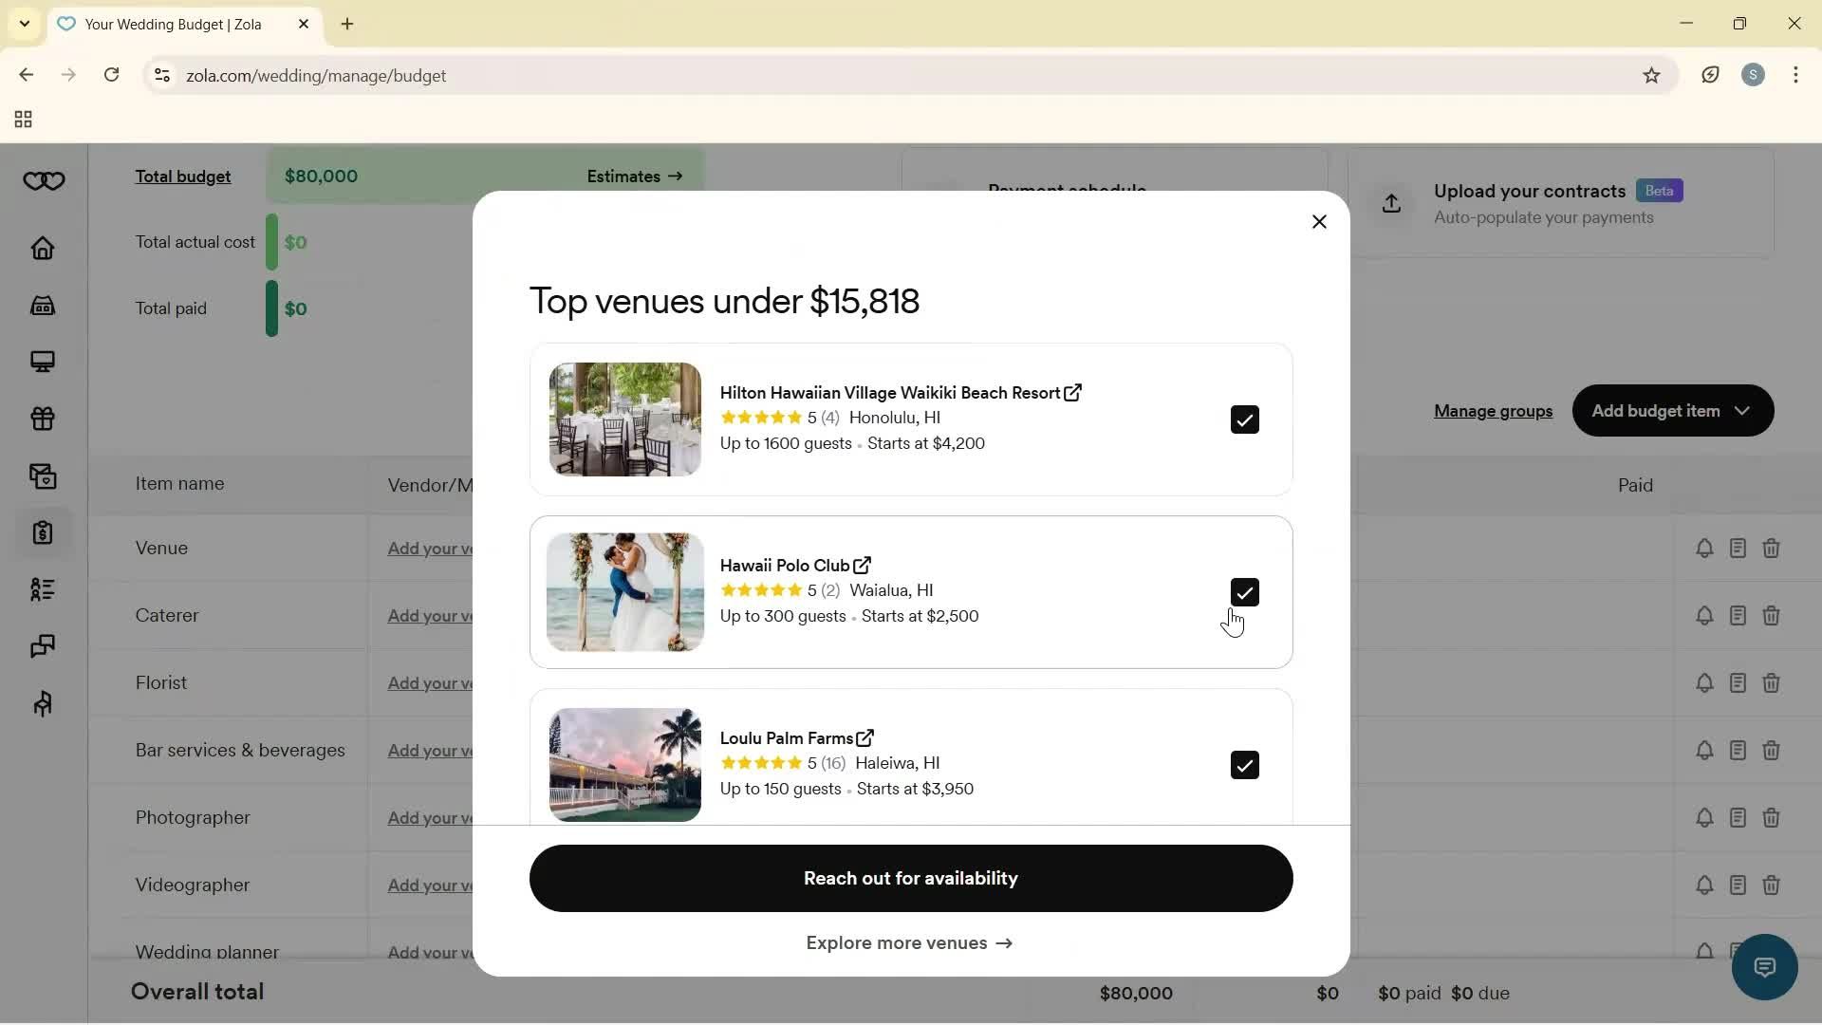Image resolution: width=1822 pixels, height=1025 pixels.
Task: Expand Chrome's profile options menu
Action: pos(1753,75)
